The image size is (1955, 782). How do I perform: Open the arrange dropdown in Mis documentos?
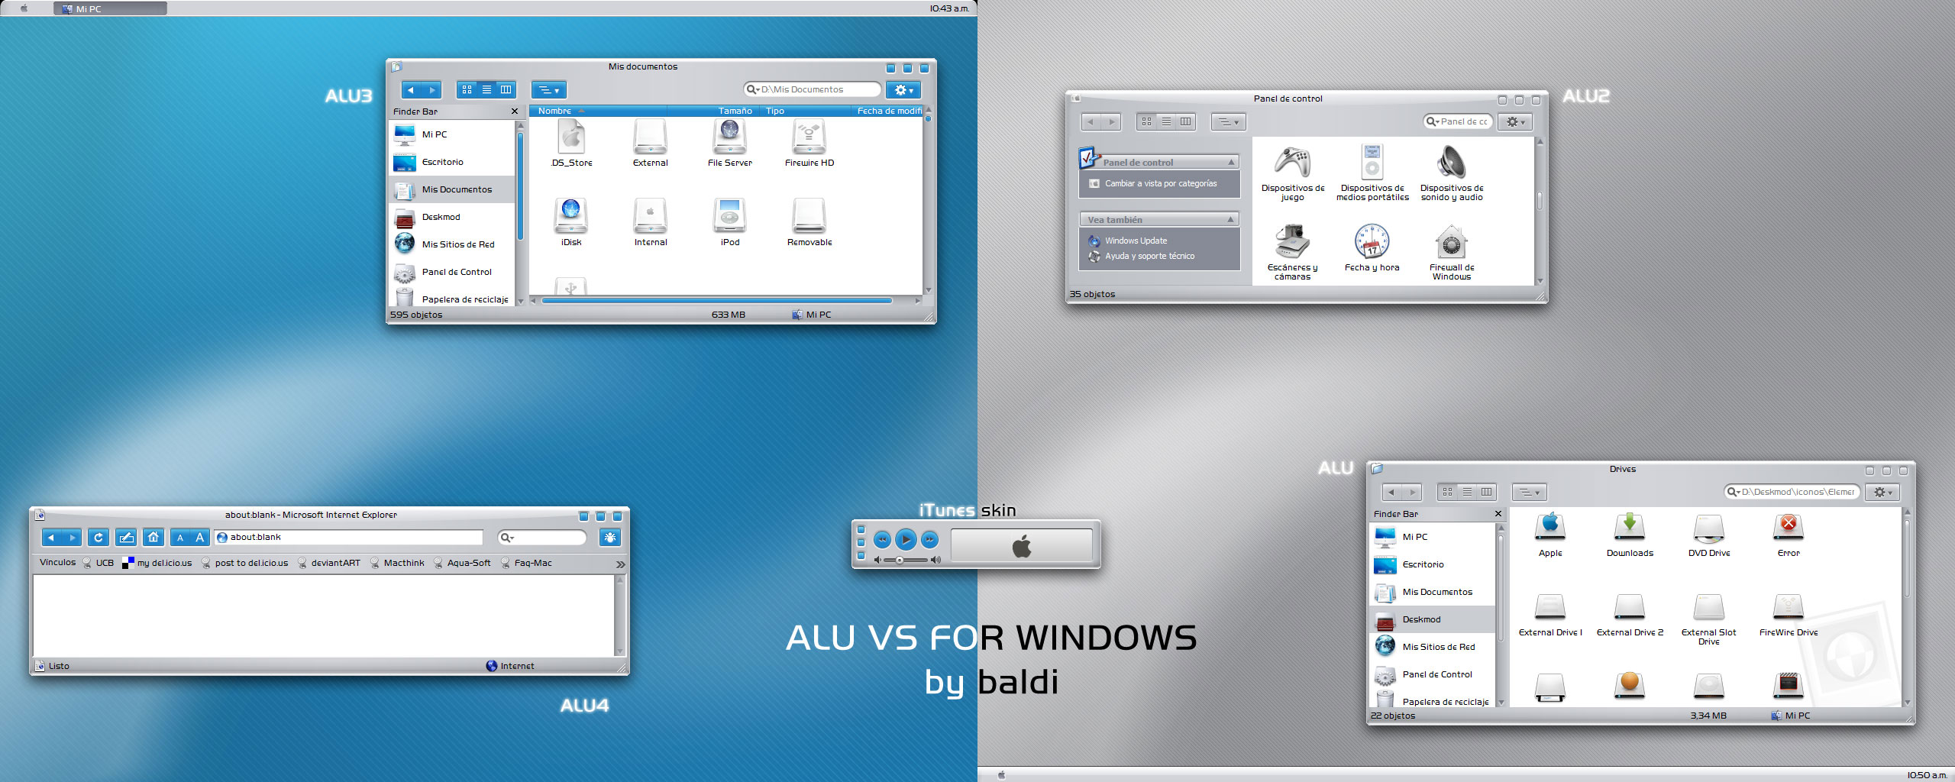[549, 90]
